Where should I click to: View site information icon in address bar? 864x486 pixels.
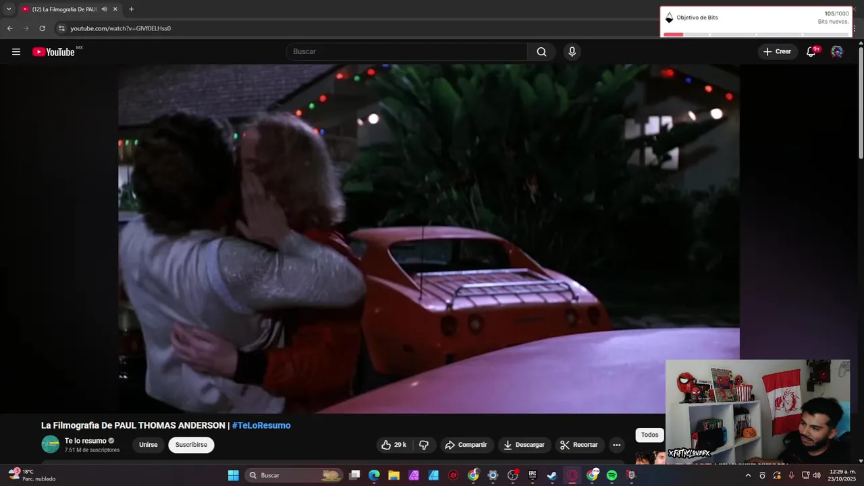pos(61,28)
